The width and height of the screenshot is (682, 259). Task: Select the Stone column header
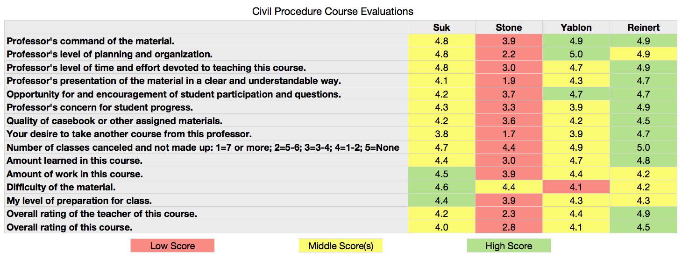pyautogui.click(x=509, y=28)
